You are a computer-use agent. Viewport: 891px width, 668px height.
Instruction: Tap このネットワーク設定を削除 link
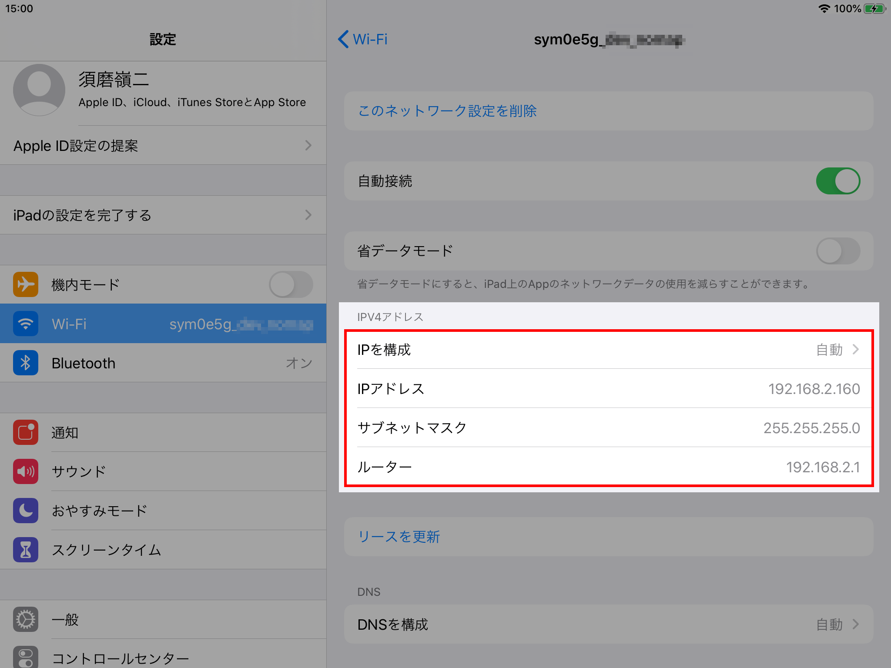coord(447,111)
